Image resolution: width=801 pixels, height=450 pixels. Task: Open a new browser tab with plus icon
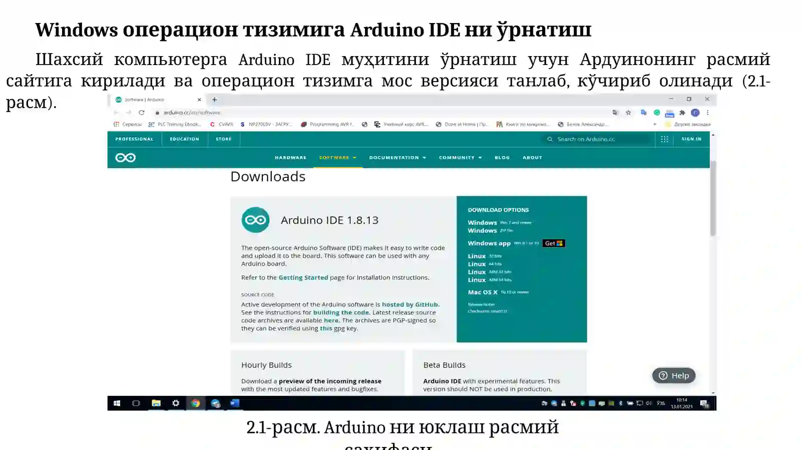pyautogui.click(x=214, y=100)
